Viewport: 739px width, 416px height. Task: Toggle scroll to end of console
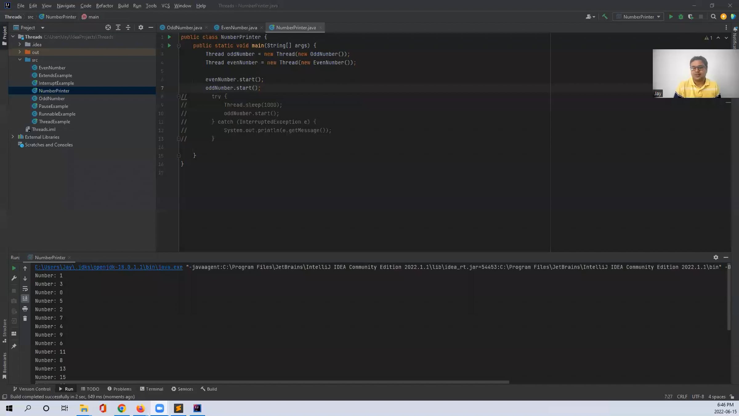tap(25, 299)
